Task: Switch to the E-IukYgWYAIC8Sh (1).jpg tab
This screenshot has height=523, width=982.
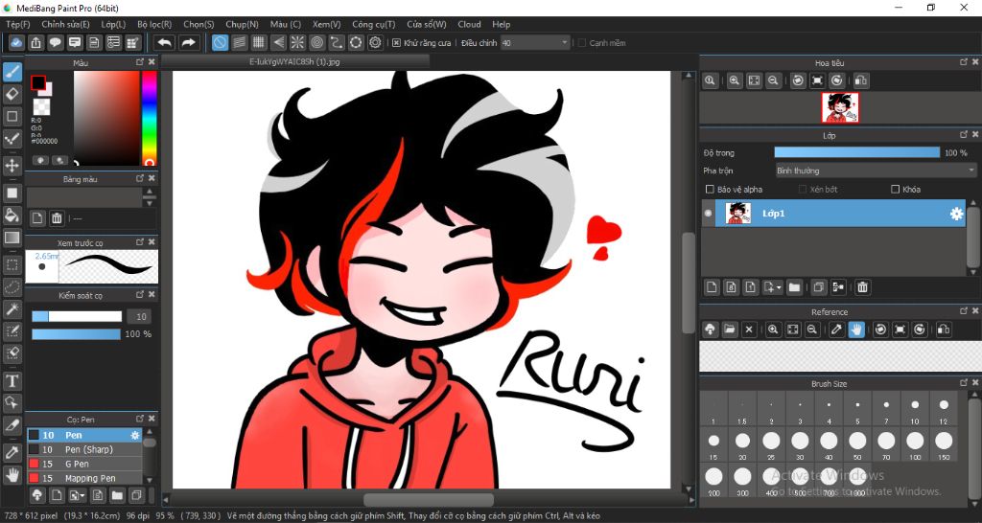Action: [x=294, y=62]
